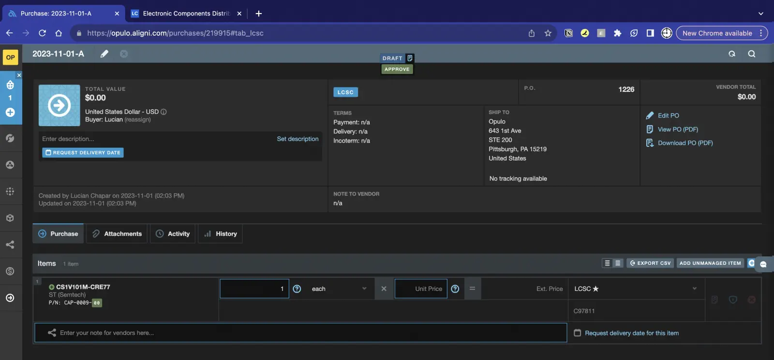Click the refresh search icon in header

click(x=732, y=54)
